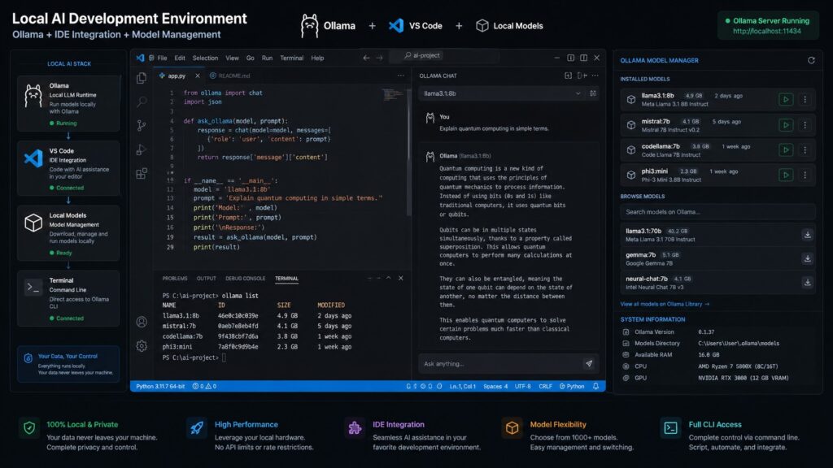This screenshot has height=468, width=833.
Task: Open the View menu
Action: (232, 58)
